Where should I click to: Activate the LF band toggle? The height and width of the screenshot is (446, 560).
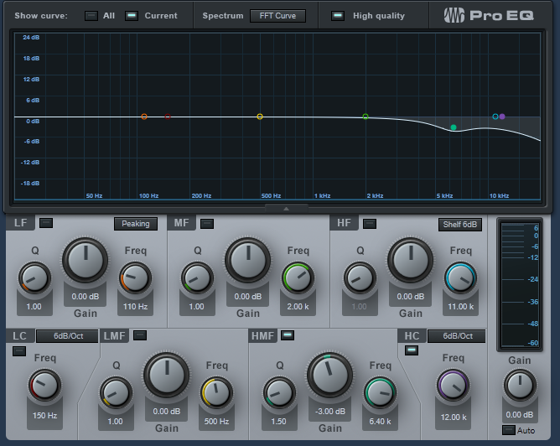pyautogui.click(x=46, y=223)
